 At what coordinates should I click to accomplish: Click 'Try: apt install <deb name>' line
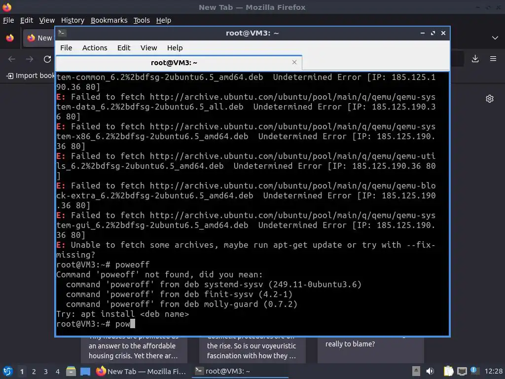click(122, 314)
